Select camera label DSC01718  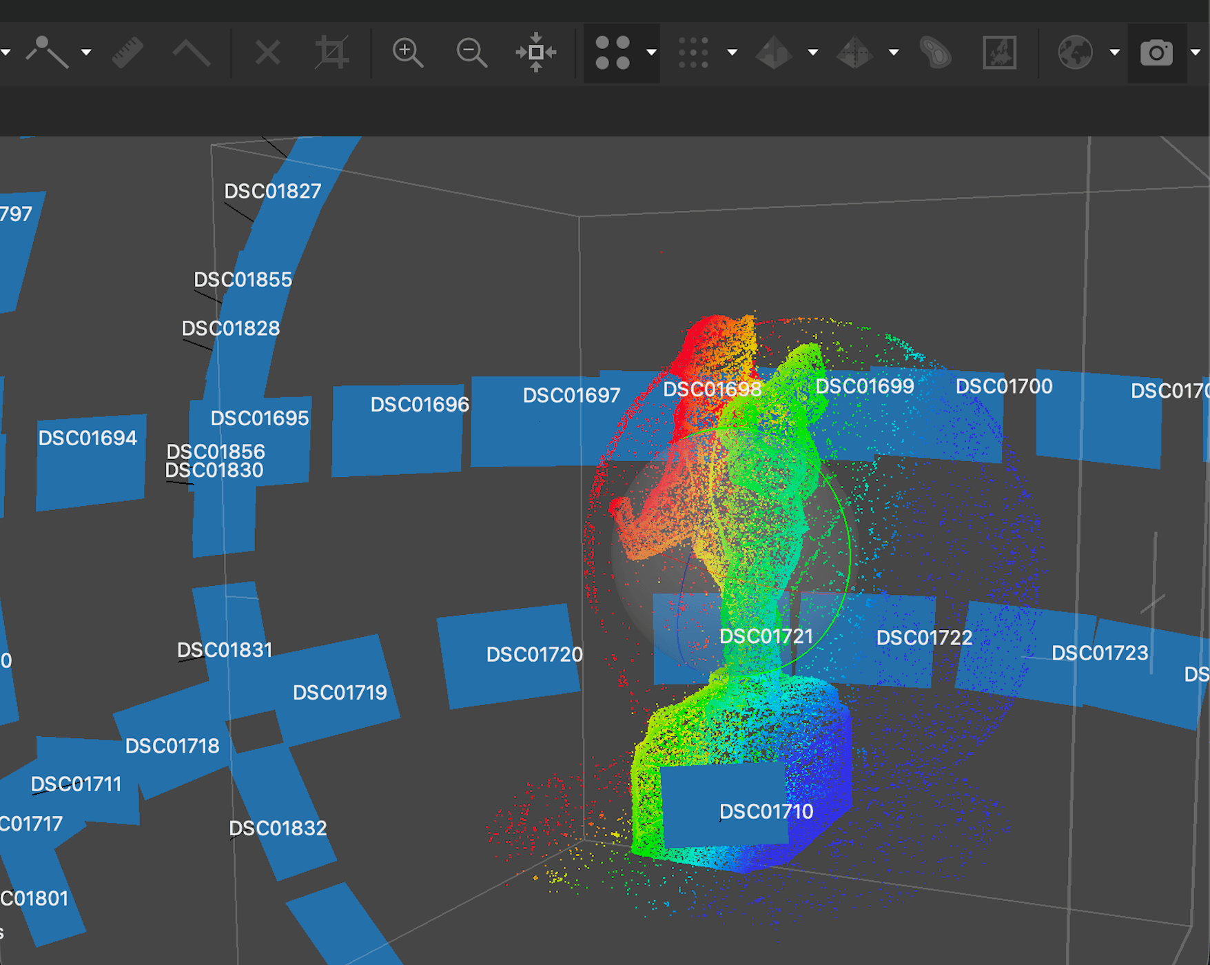point(172,746)
